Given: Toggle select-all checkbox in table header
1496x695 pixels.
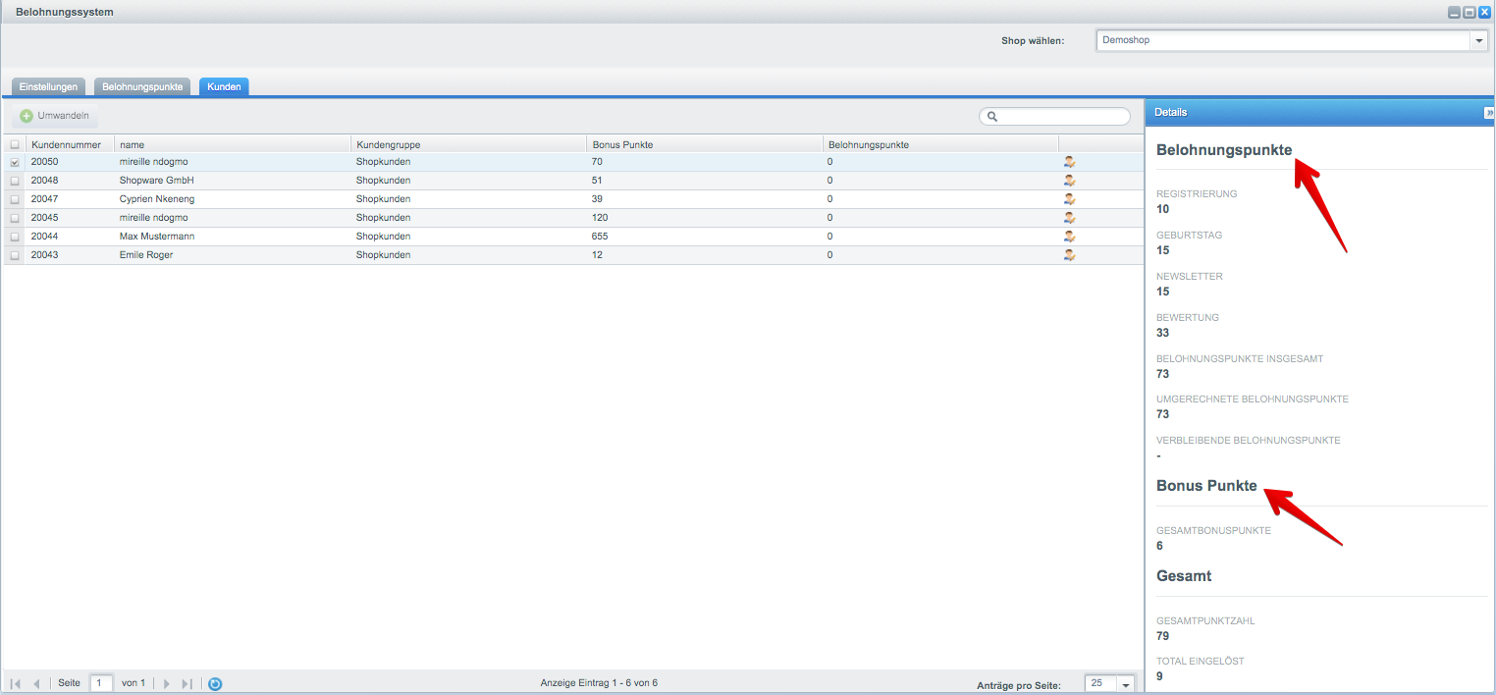Looking at the screenshot, I should tap(15, 144).
